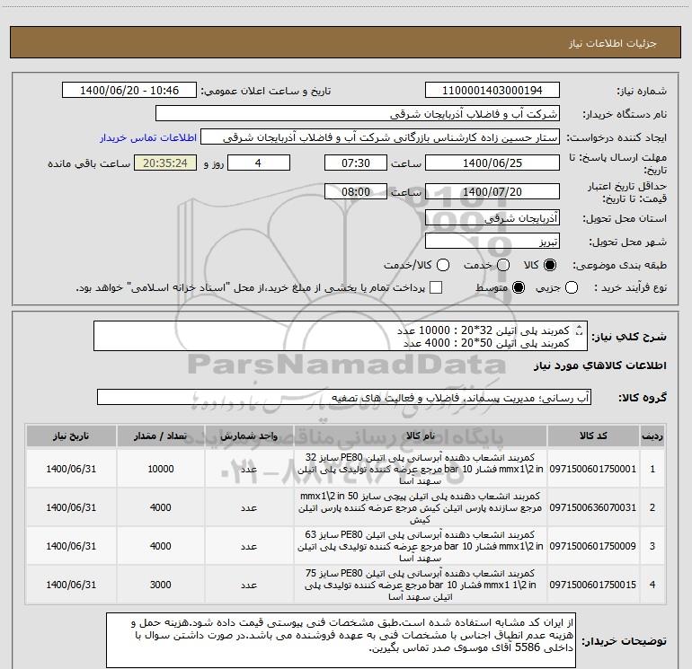Screen dimensions: 692x669
Task: Click the request creator field
Action: (380, 137)
